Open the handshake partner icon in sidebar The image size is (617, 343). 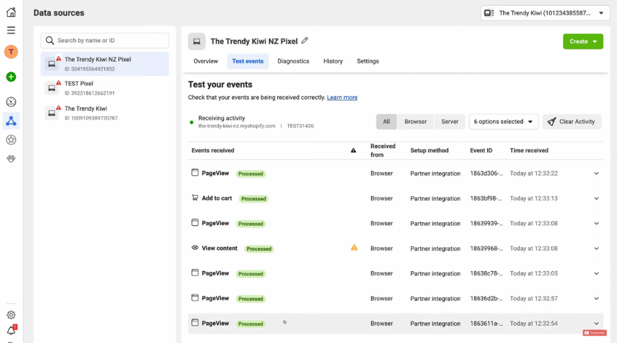tap(11, 159)
